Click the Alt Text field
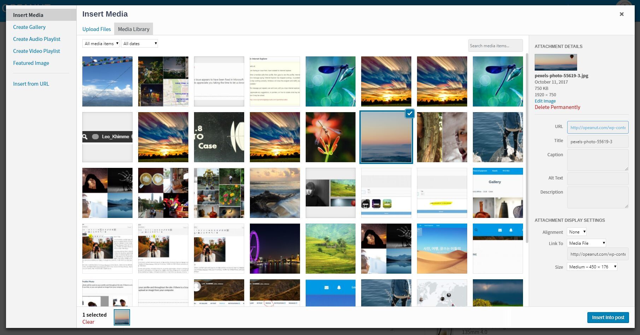The width and height of the screenshot is (640, 335). (x=598, y=179)
